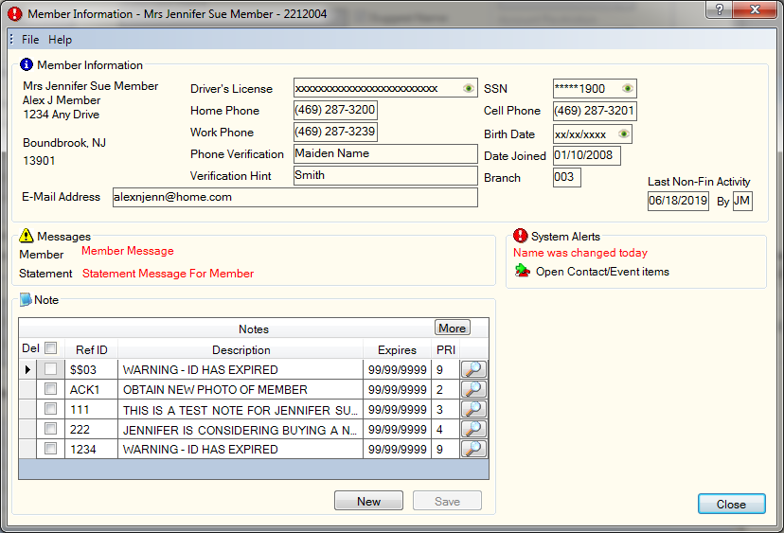Image resolution: width=784 pixels, height=533 pixels.
Task: Toggle the Del select-all checkbox in header
Action: 50,347
